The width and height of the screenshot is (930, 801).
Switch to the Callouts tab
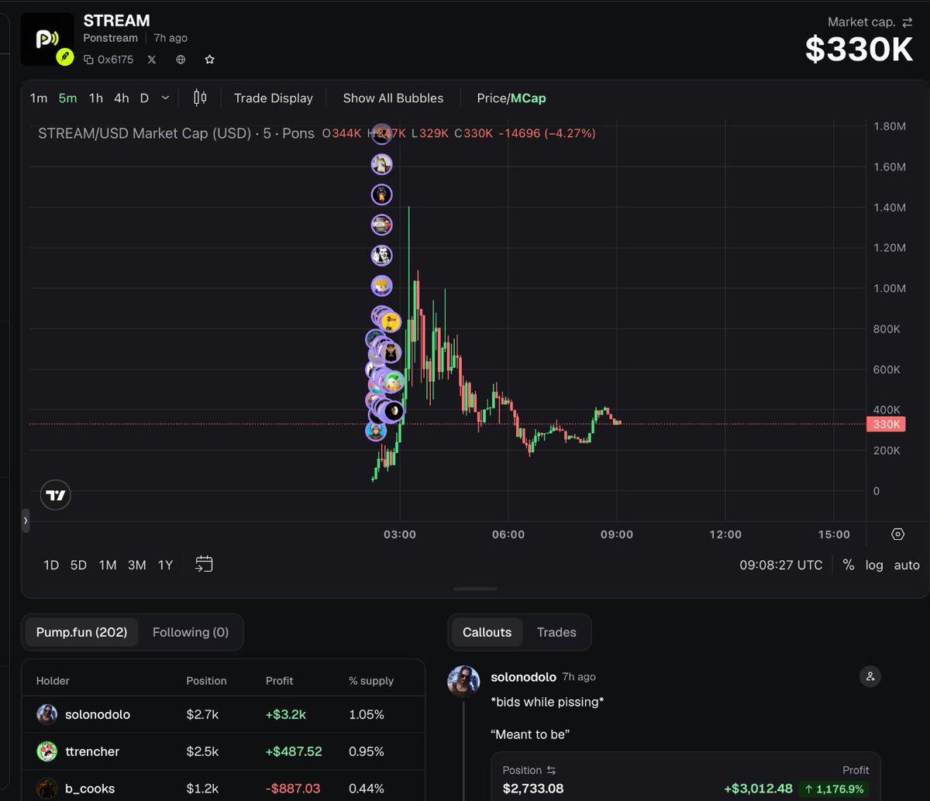(487, 632)
